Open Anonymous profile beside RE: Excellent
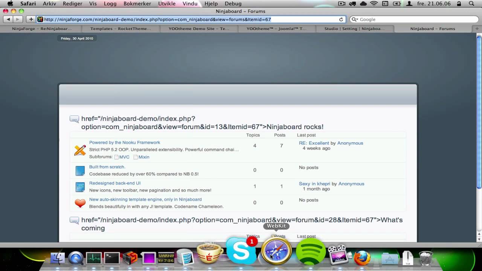This screenshot has height=271, width=482. [x=350, y=143]
